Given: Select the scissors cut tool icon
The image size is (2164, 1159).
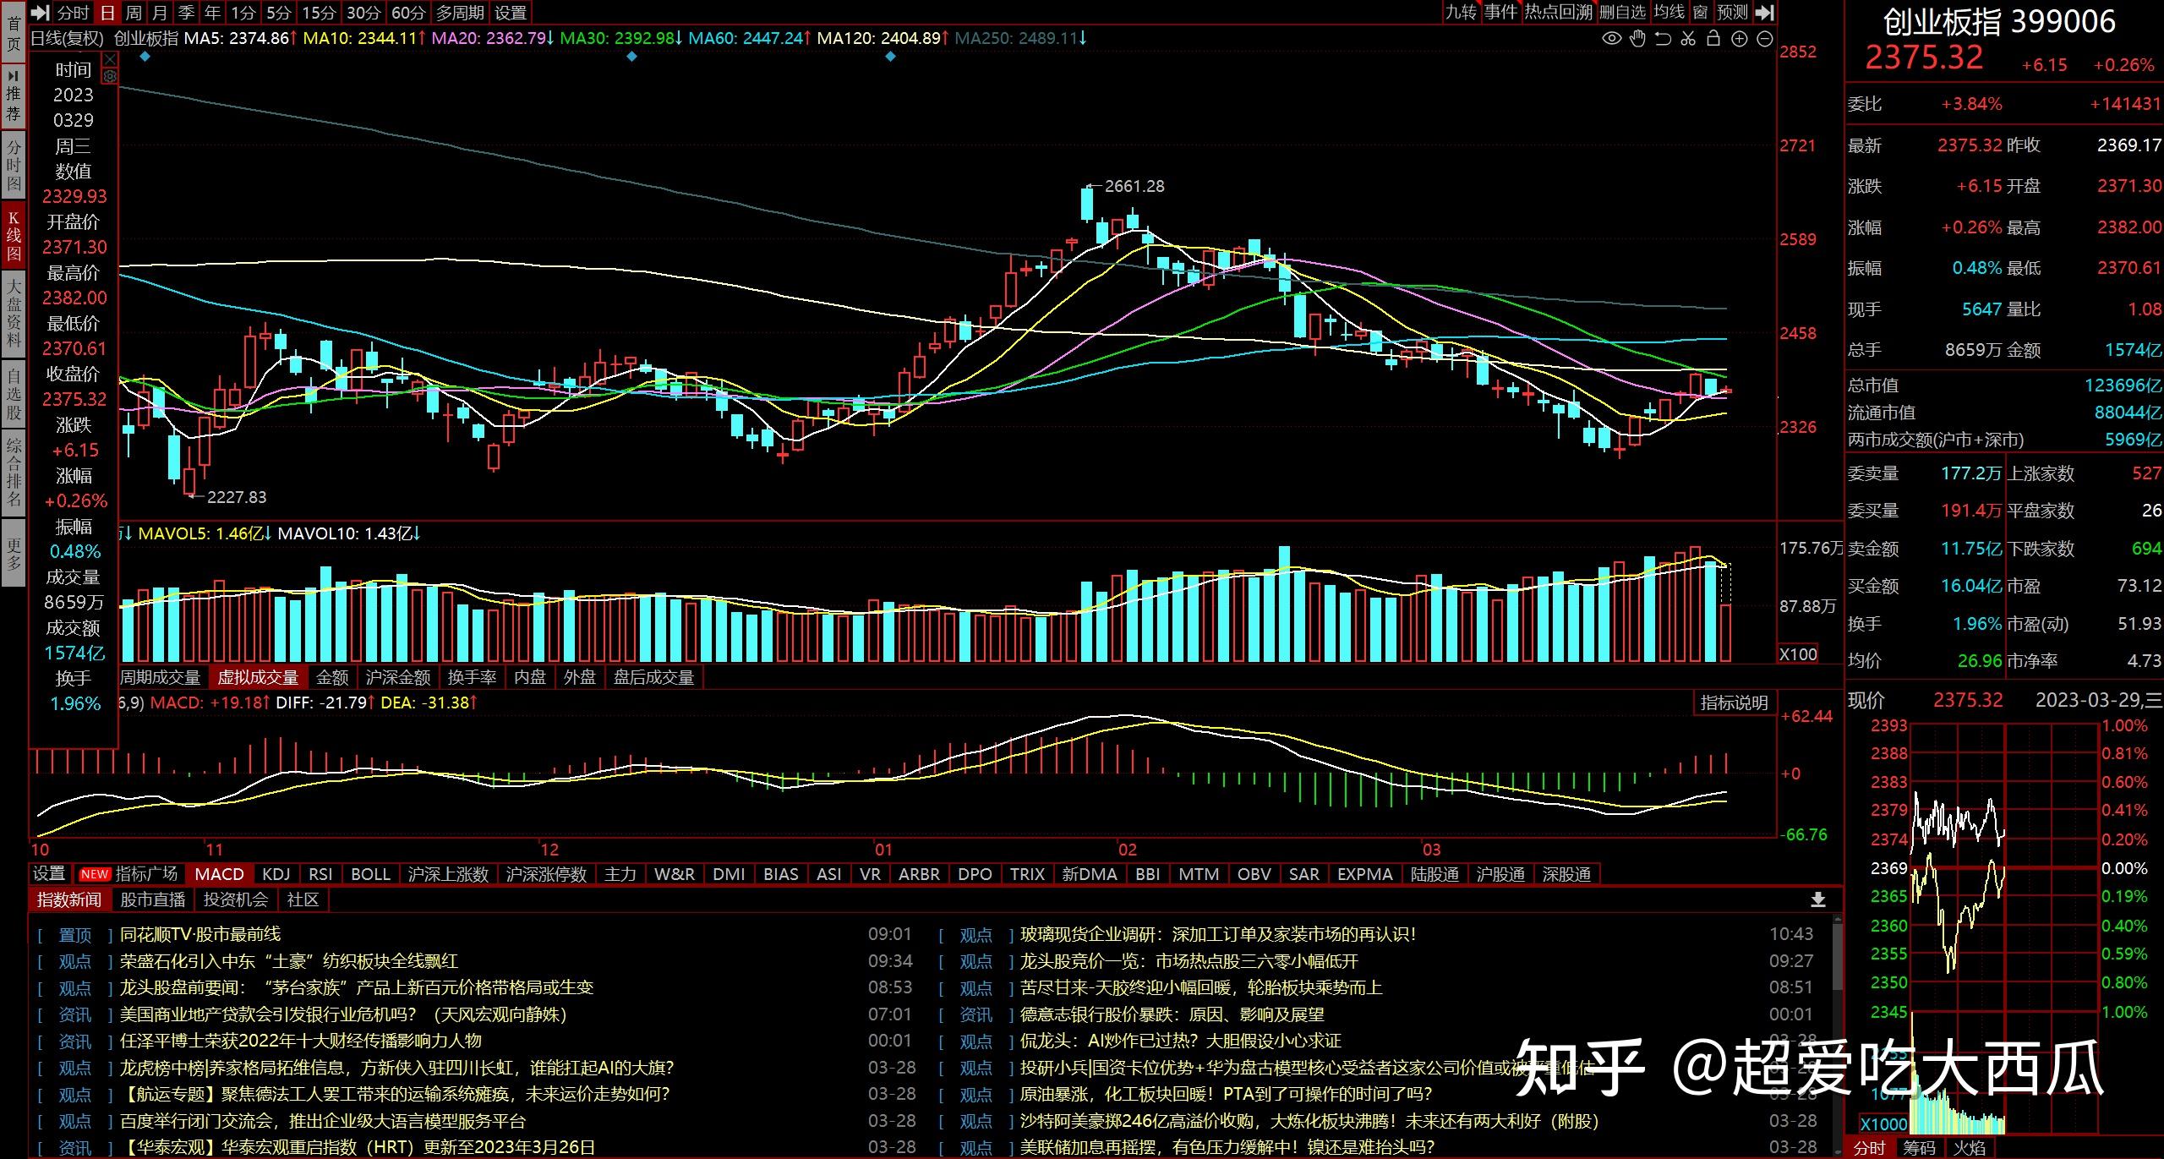Looking at the screenshot, I should click(x=1688, y=38).
